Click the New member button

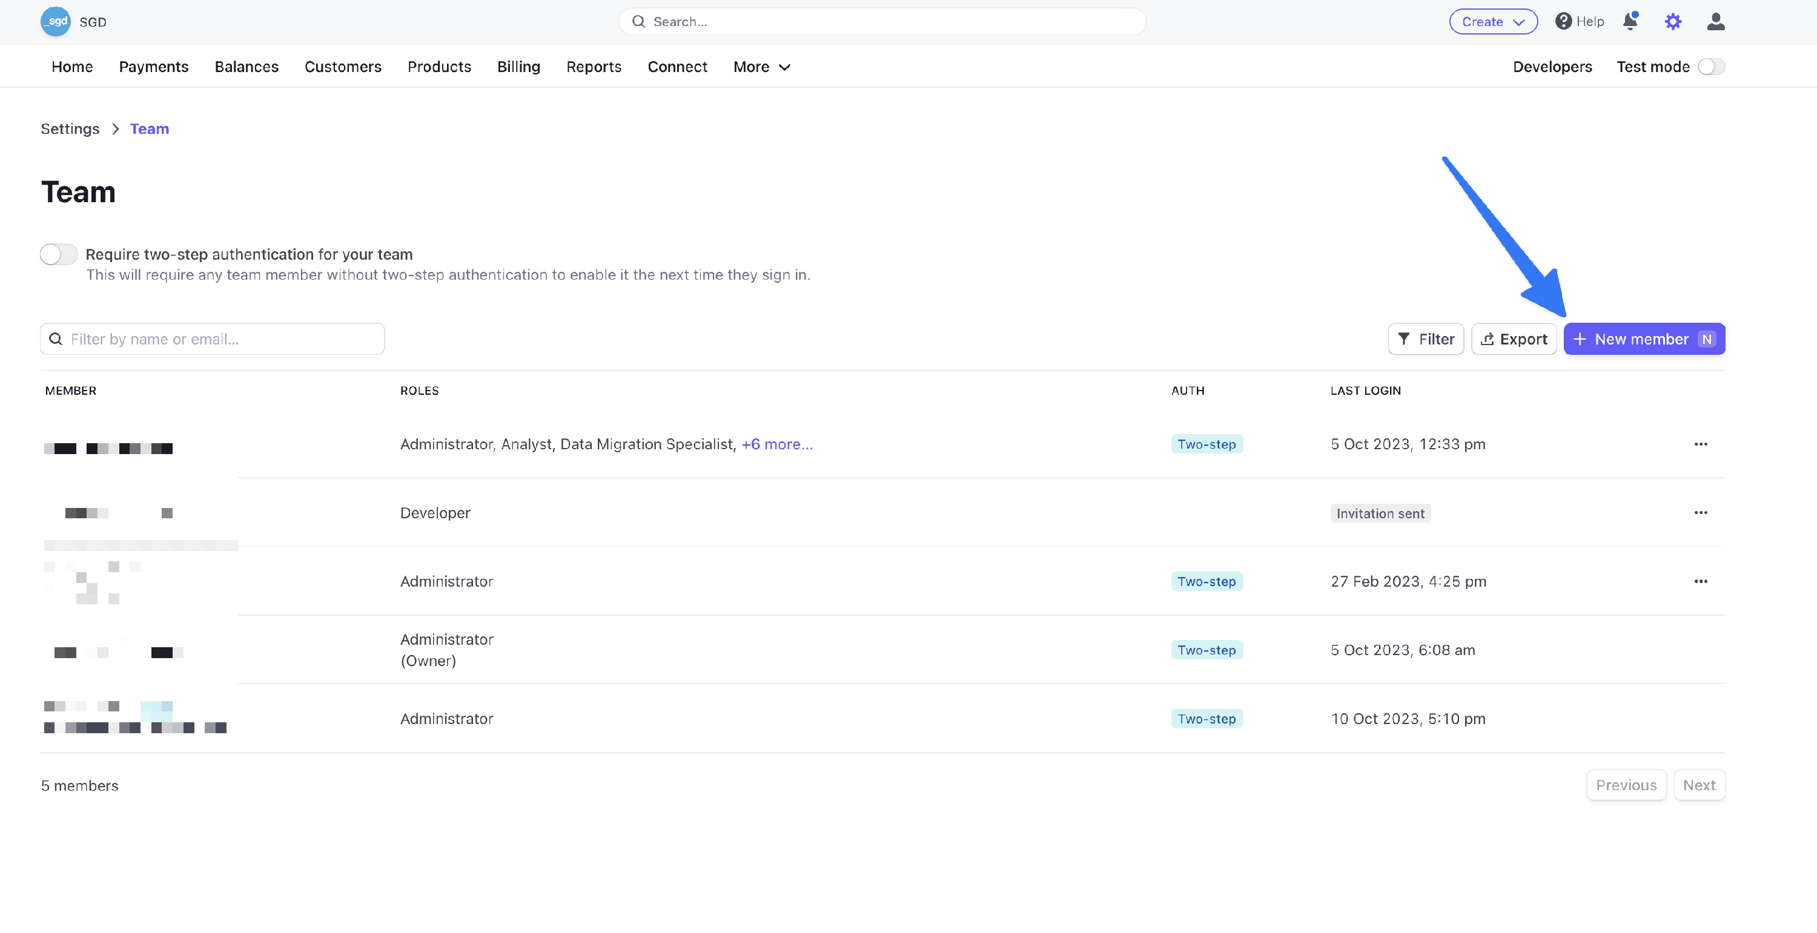pos(1644,339)
